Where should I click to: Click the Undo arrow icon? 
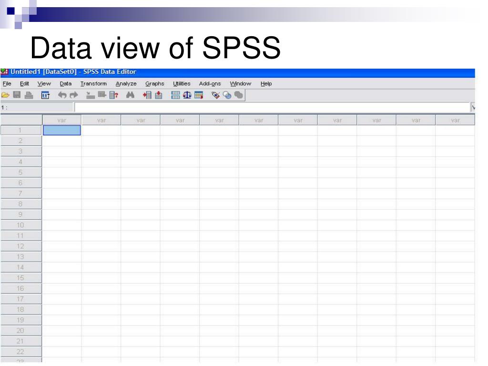coord(62,95)
